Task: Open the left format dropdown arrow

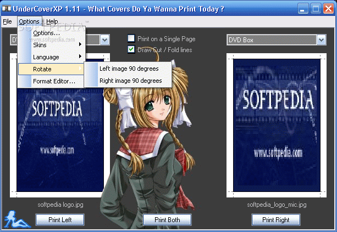Action: [105, 40]
